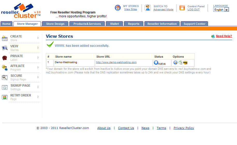Screen dimensions: 237x145
Task: Click the Private Label sidebar icon
Action: click(x=5, y=58)
